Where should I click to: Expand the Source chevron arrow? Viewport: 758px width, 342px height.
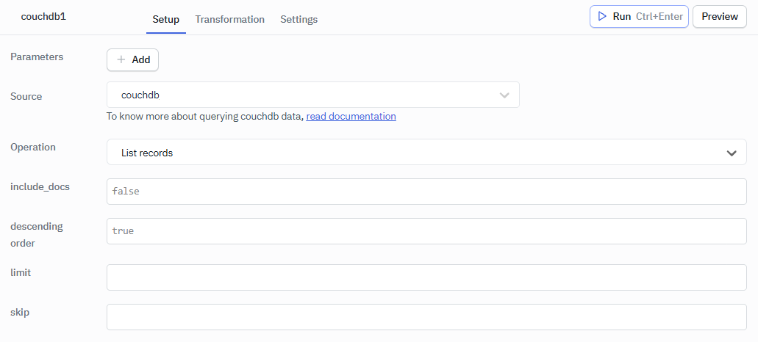504,95
